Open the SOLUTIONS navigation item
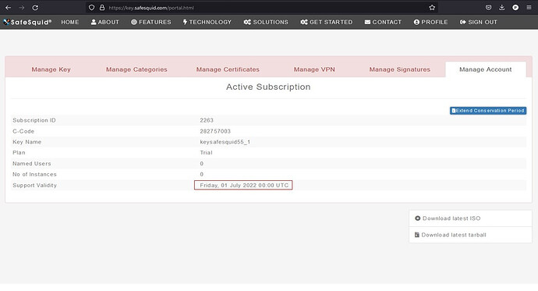The image size is (538, 291). point(266,22)
